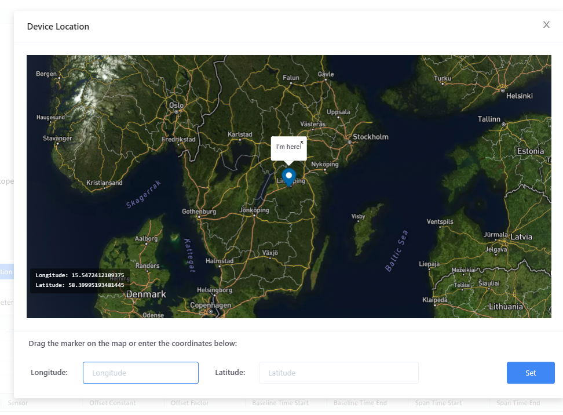Click the Span Time Start column header
The width and height of the screenshot is (563, 415).
438,403
